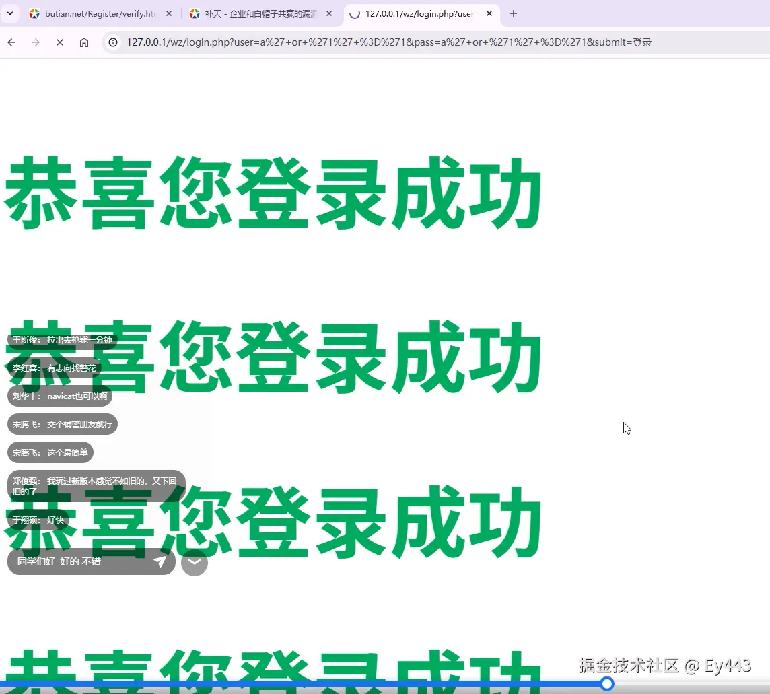
Task: Close the butian.net Register verify tab
Action: [169, 13]
